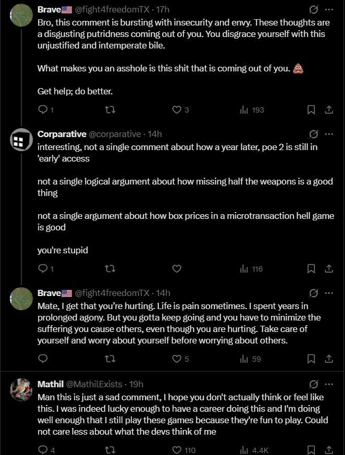
Task: Open the 14h timestamp on Brave's reply
Action: pyautogui.click(x=163, y=293)
